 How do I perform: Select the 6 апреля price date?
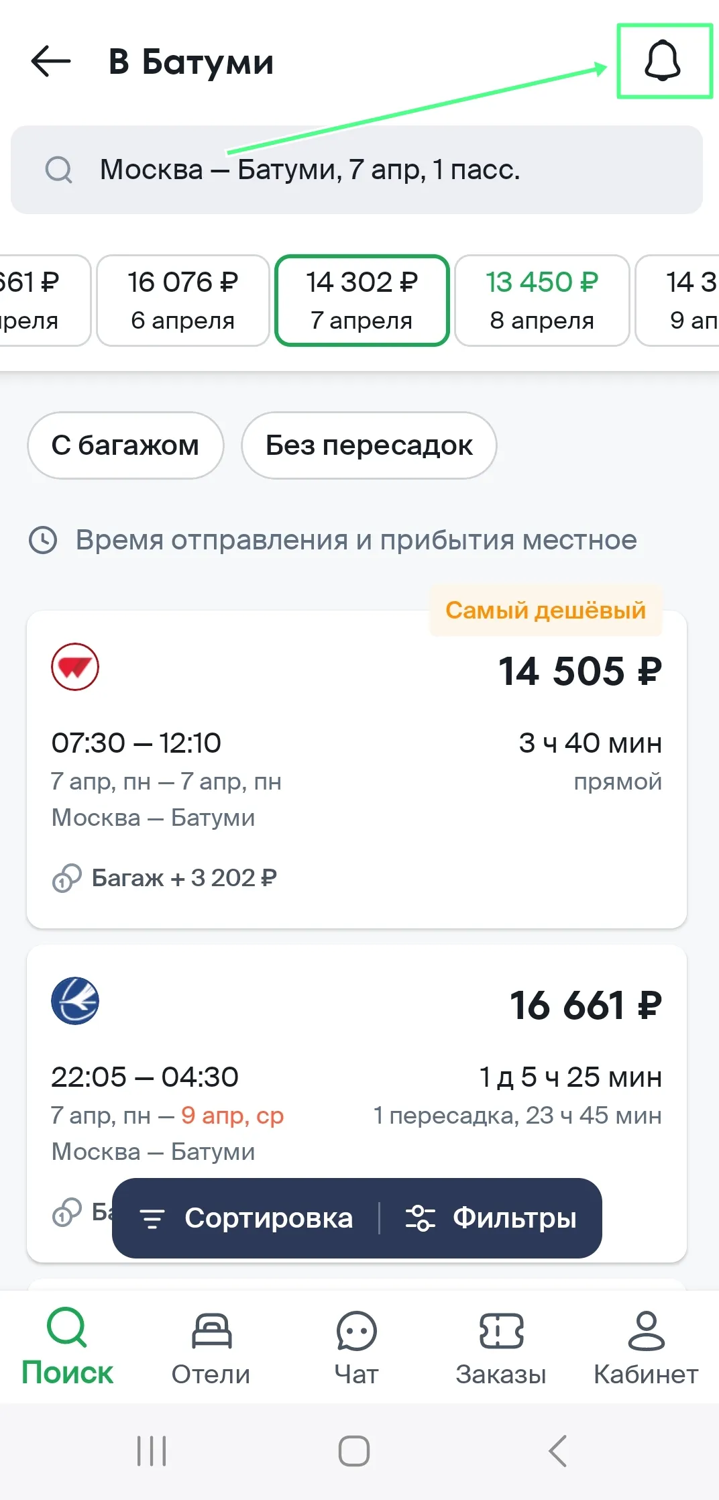(183, 301)
